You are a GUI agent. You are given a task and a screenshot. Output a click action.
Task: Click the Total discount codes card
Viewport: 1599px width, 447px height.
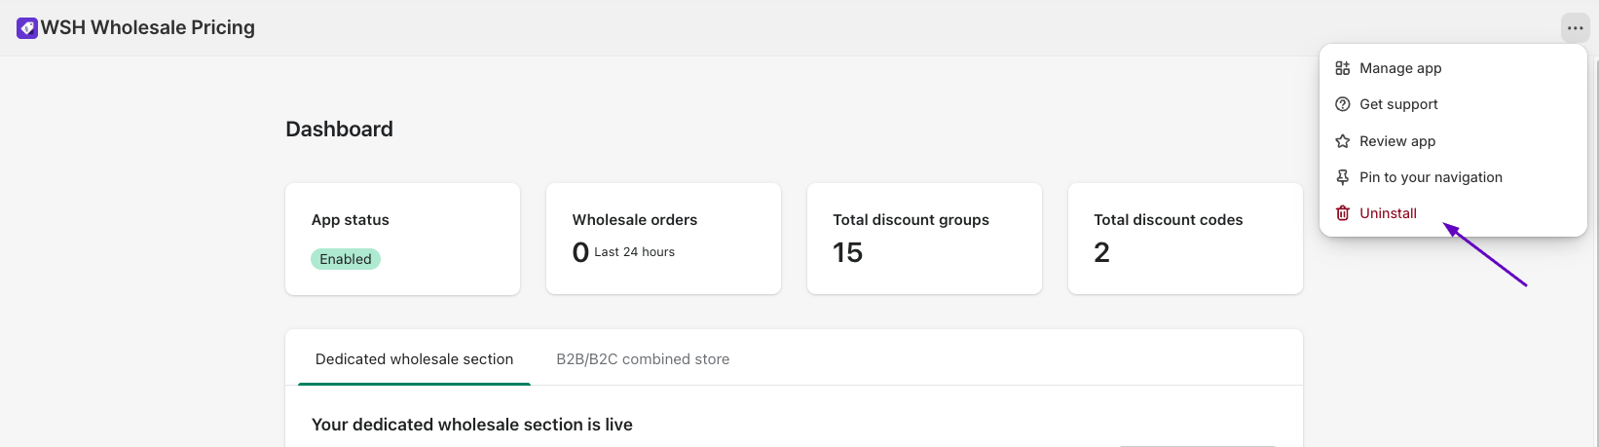pos(1185,239)
